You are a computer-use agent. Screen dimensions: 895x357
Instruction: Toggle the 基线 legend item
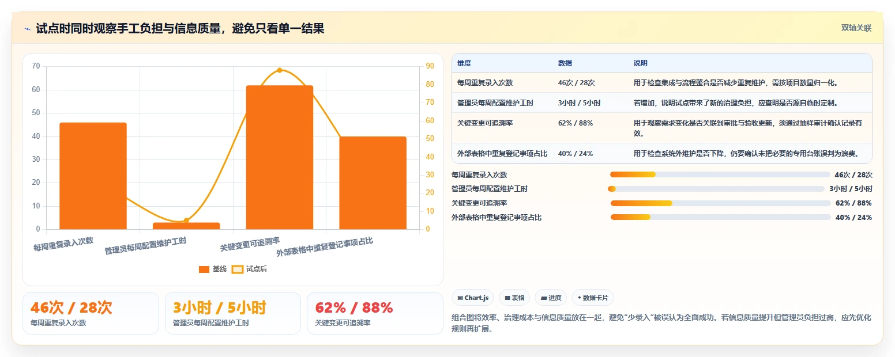212,269
